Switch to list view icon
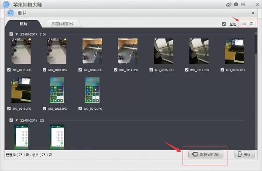Screen dimensions: 262x171 (244, 24)
